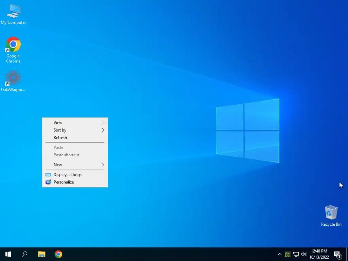Open the network status tray icon
This screenshot has height=261, width=348.
tap(296, 254)
